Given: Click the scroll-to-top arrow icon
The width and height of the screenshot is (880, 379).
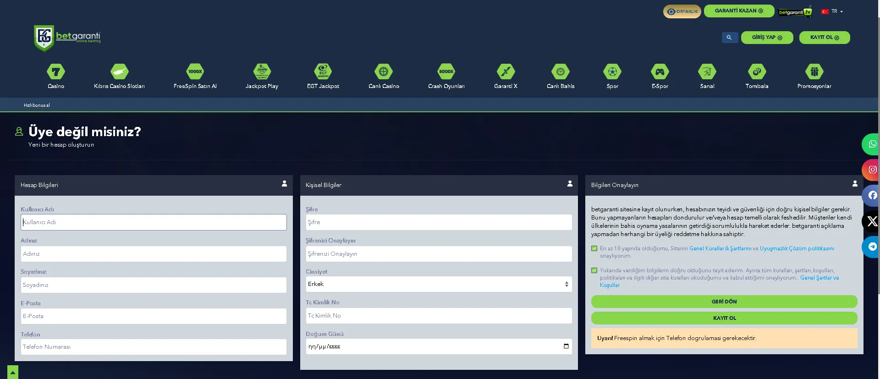Looking at the screenshot, I should pos(13,372).
